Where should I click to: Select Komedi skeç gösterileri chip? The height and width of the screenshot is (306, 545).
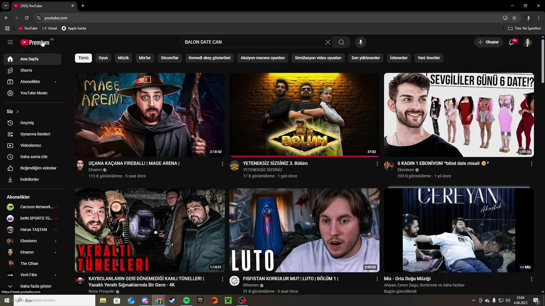pyautogui.click(x=209, y=58)
